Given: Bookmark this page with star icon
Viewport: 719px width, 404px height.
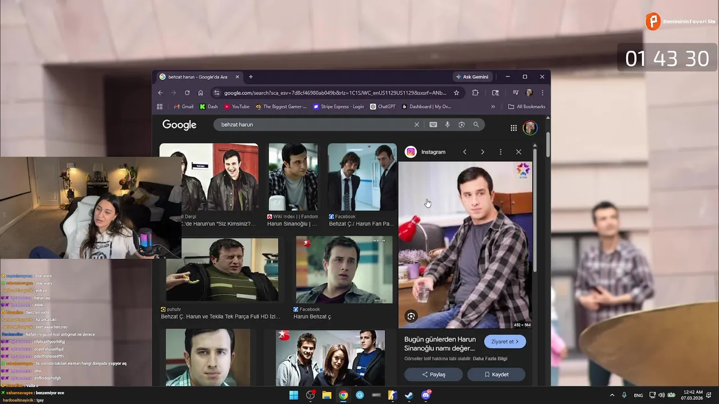Looking at the screenshot, I should [x=457, y=93].
